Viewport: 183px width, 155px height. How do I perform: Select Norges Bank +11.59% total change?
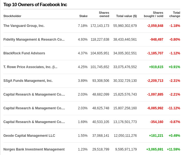tap(173, 149)
